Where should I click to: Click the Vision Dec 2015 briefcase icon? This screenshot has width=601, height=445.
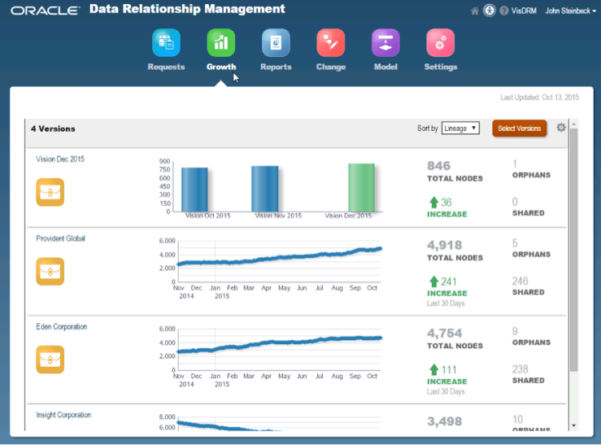[x=50, y=192]
